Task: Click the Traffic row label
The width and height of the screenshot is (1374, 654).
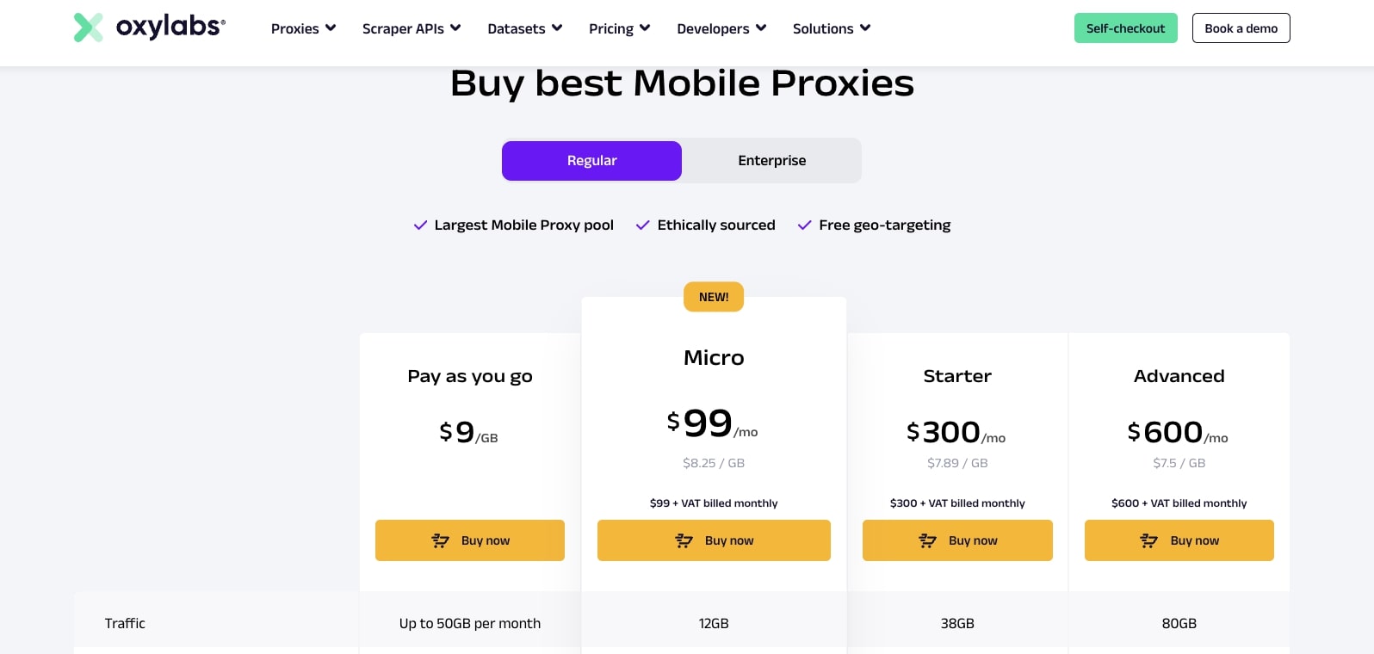Action: coord(125,623)
